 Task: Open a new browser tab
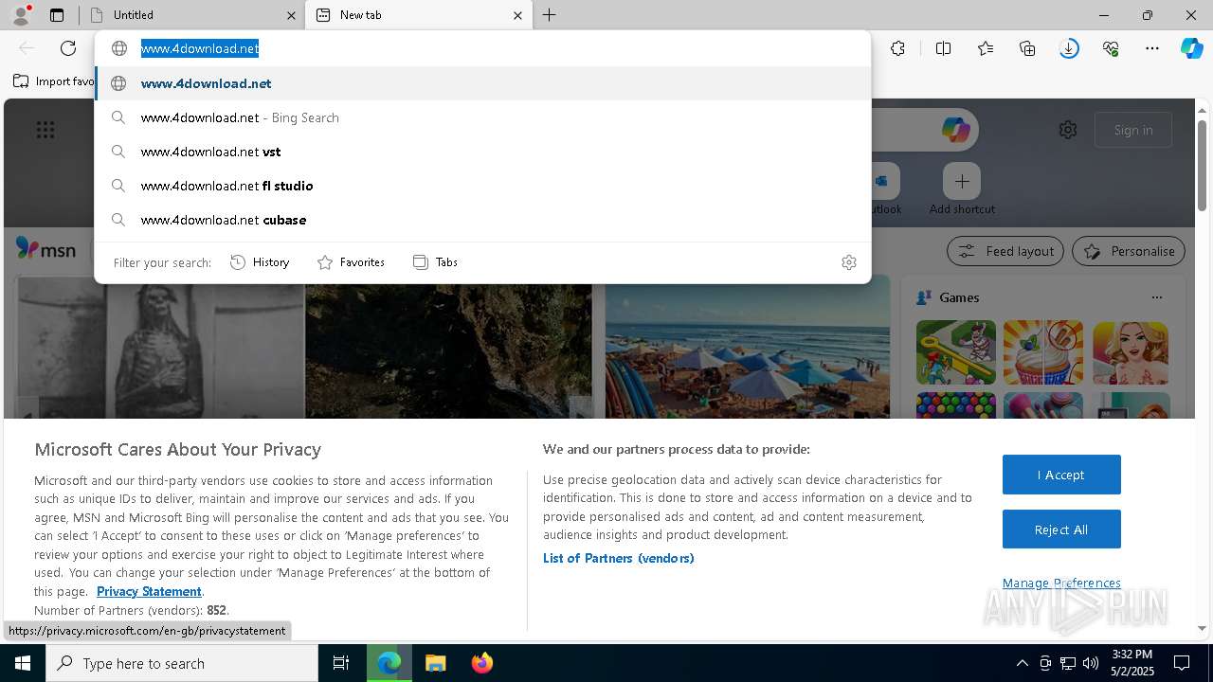pos(550,15)
